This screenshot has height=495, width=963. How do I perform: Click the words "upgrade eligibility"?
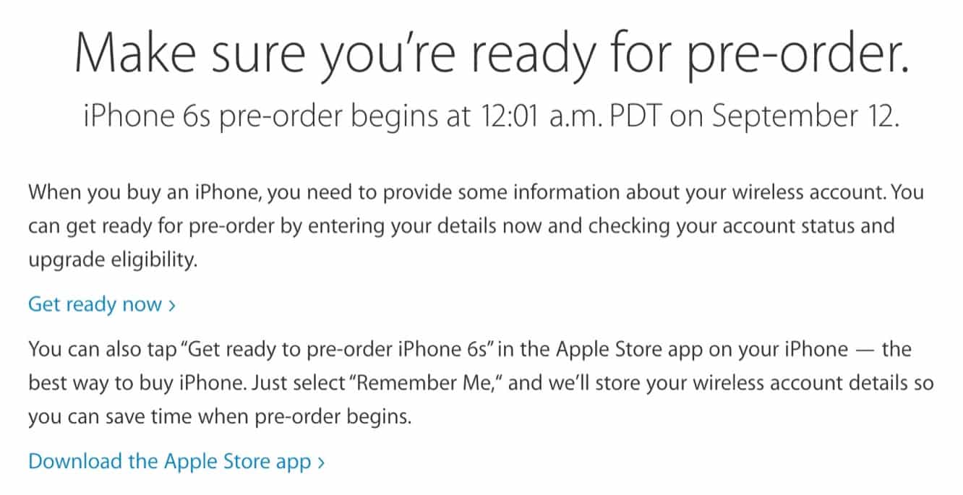(x=111, y=259)
